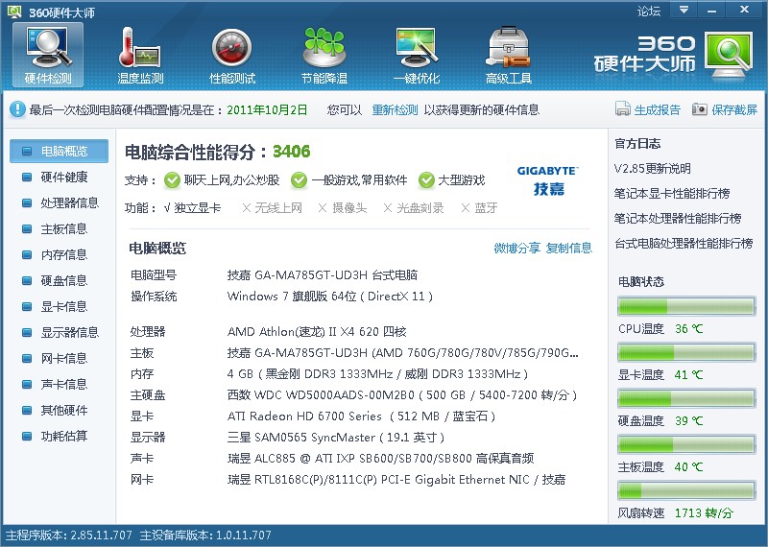Switch to 功耗估算 in the sidebar
Image resolution: width=768 pixels, height=547 pixels.
click(x=63, y=436)
